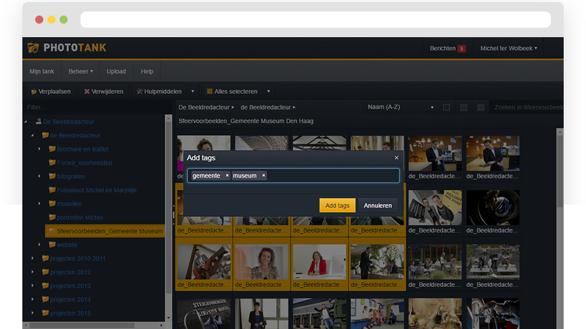Expand the 'fotografen' folder
This screenshot has width=586, height=329.
pos(40,176)
